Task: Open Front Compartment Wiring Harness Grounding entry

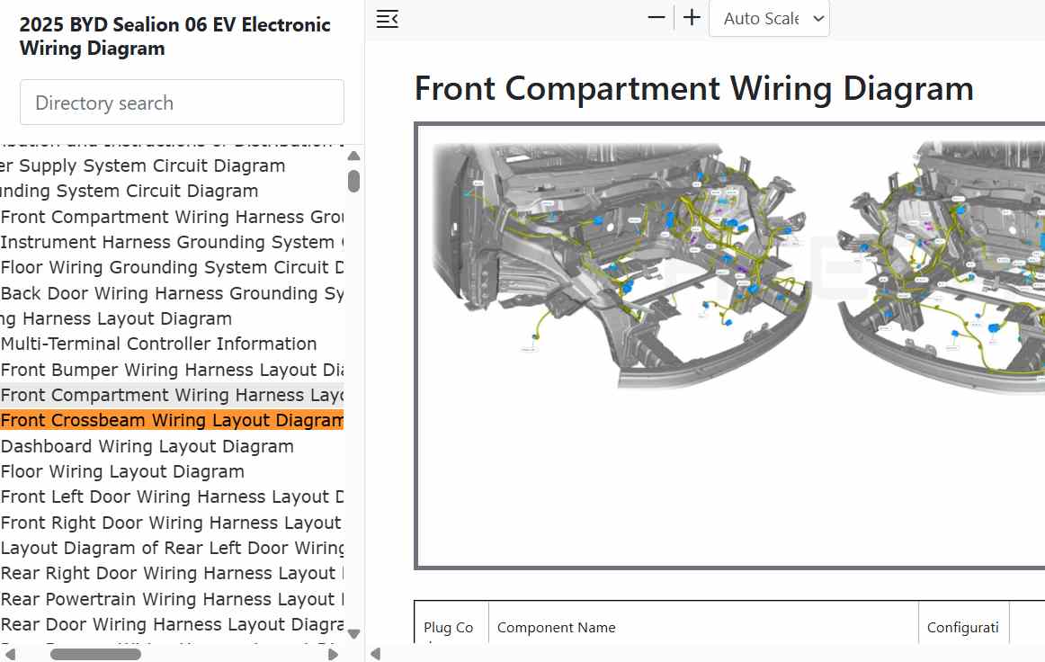Action: (x=172, y=218)
